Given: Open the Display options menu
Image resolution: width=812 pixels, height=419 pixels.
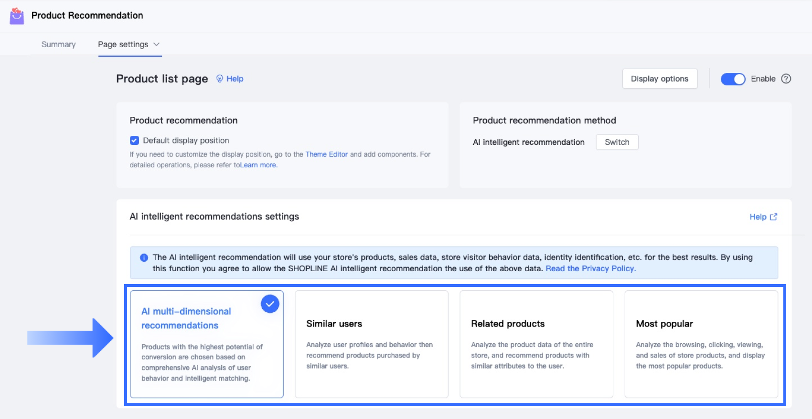Looking at the screenshot, I should [659, 79].
